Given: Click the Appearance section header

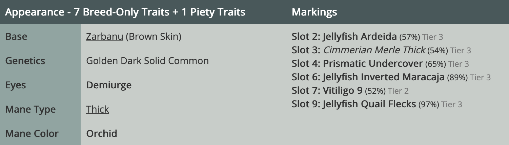Looking at the screenshot, I should pos(125,12).
